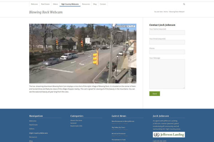214x142 pixels.
Task: Read New Restaurant in West Jefferson news
Action: click(x=123, y=121)
